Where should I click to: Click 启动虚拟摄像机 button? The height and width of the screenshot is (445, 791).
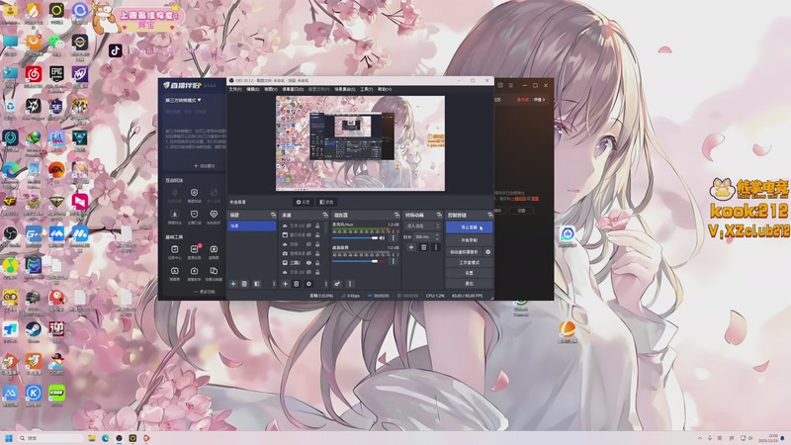(464, 252)
